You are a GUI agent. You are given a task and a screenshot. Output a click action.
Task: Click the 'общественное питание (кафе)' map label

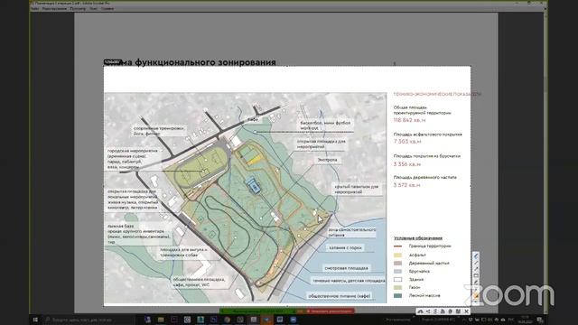pyautogui.click(x=340, y=296)
